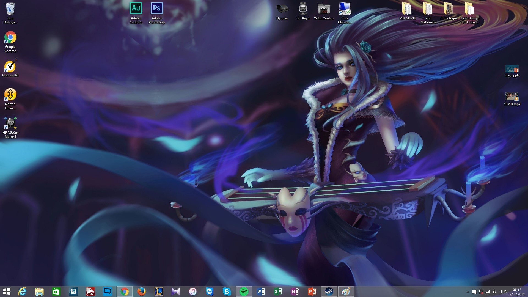
Task: Open the volume speaker tray icon
Action: click(x=494, y=292)
